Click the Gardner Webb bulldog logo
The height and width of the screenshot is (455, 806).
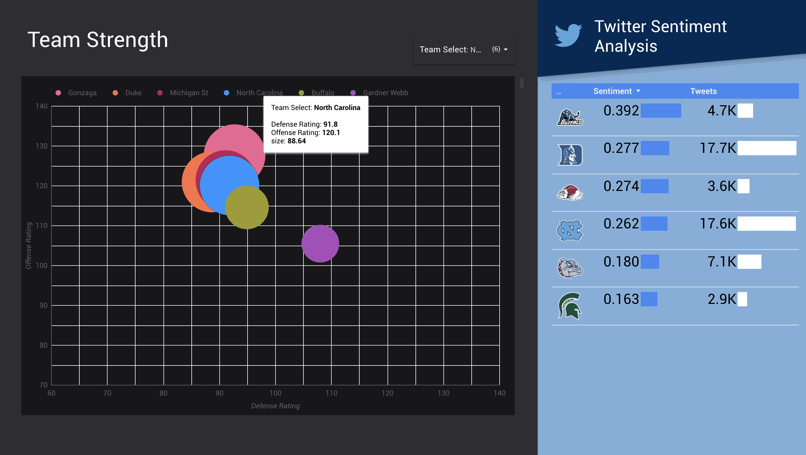[570, 192]
